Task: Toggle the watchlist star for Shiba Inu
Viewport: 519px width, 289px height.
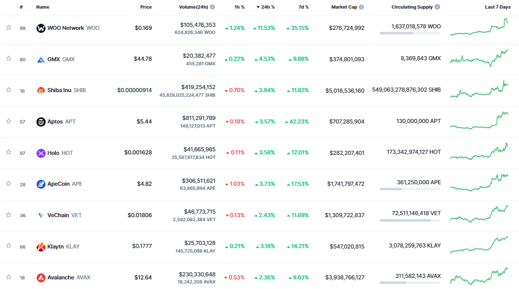Action: coord(9,90)
